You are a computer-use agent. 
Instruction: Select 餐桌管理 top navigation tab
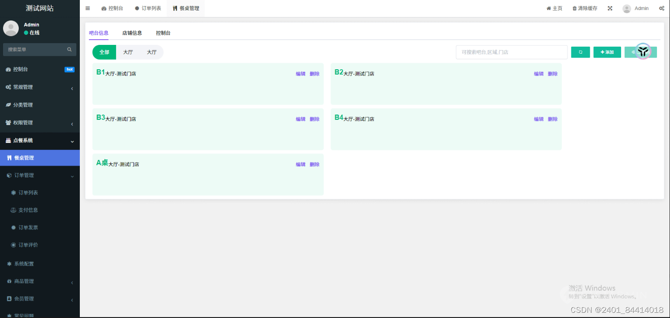[x=186, y=8]
